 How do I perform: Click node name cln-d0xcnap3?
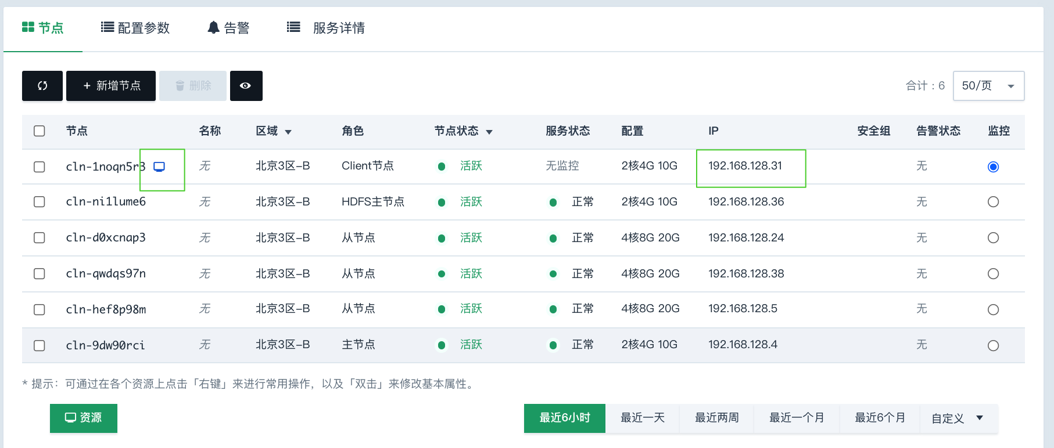[106, 238]
